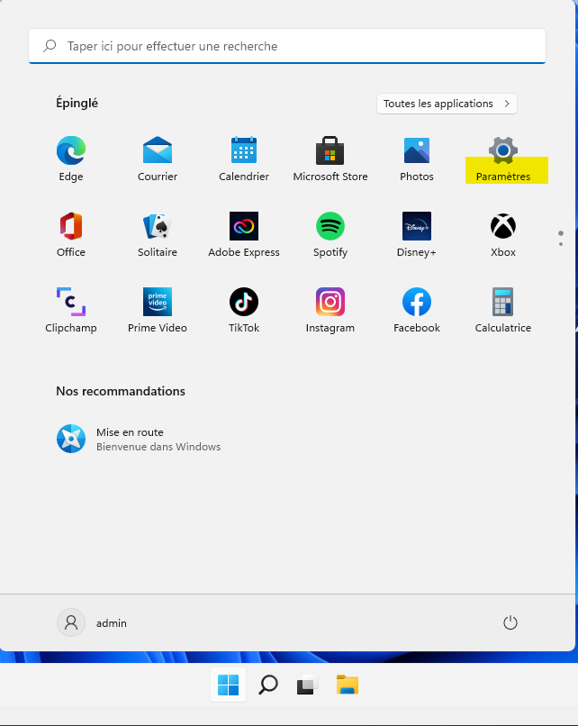Go to next page of pinned apps
Viewport: 578px width, 726px height.
pos(561,244)
